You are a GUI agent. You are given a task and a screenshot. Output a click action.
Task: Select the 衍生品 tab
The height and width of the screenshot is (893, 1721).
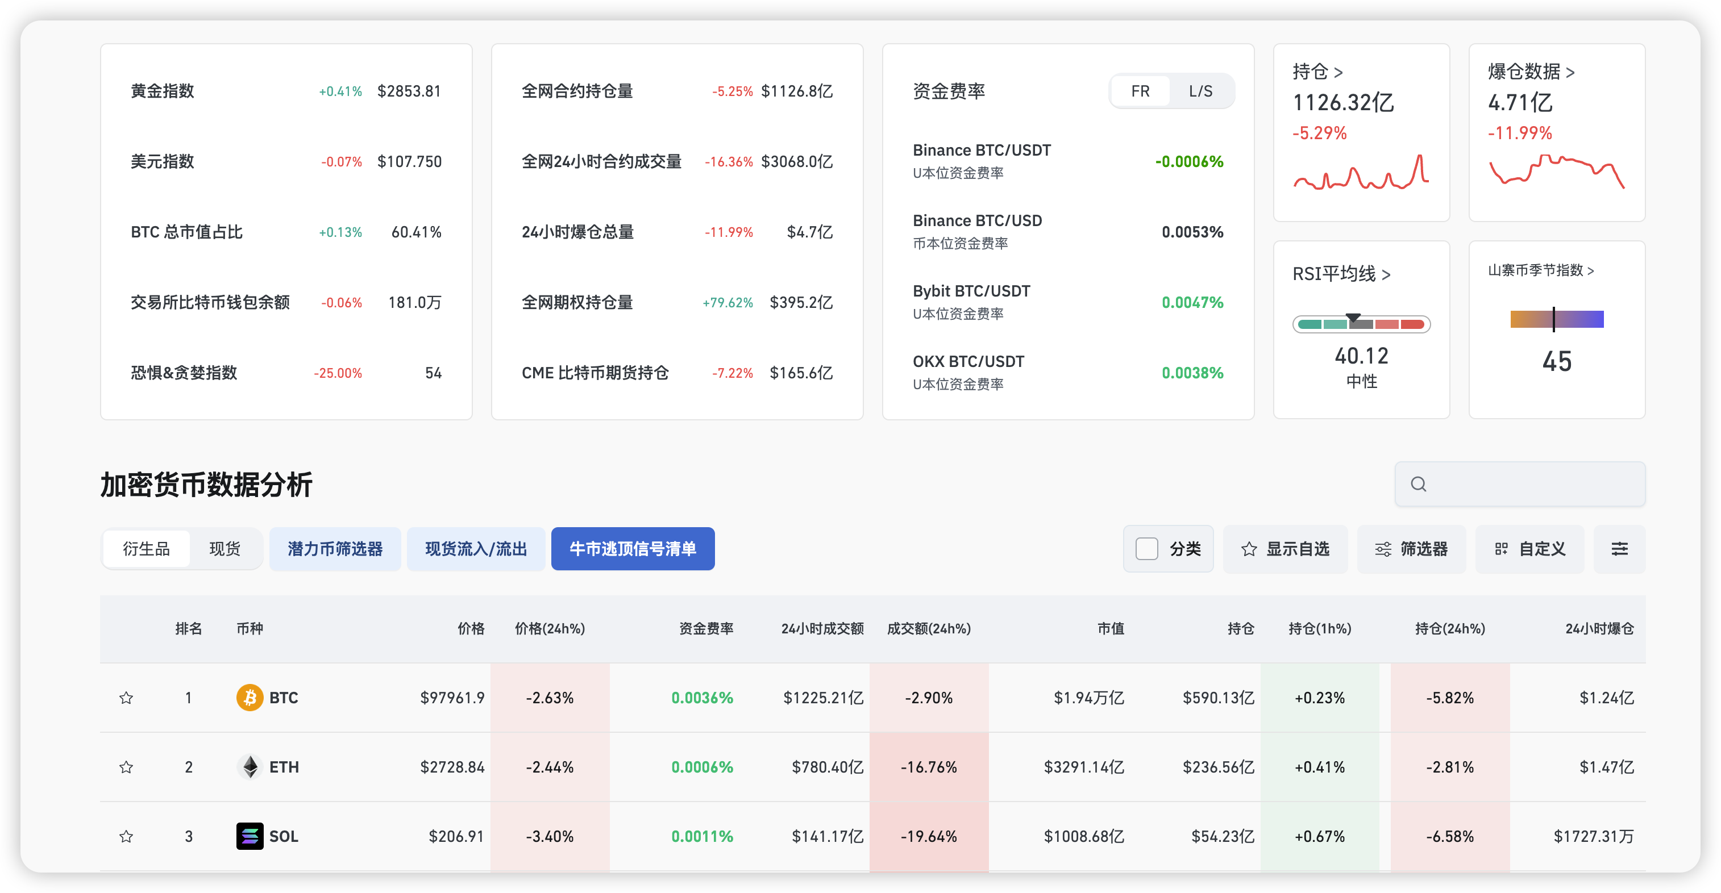tap(146, 549)
